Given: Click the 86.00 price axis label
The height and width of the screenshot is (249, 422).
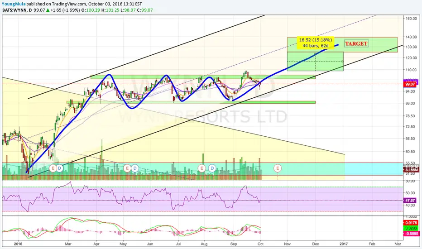Looking at the screenshot, I should click(411, 103).
